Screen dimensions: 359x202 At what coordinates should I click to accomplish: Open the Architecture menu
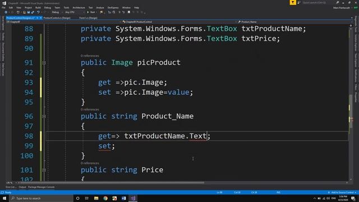[79, 7]
